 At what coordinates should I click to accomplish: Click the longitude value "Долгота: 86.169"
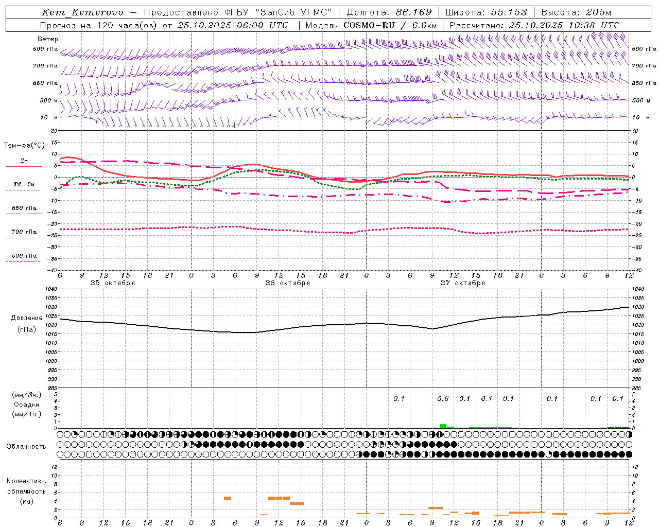click(x=389, y=12)
